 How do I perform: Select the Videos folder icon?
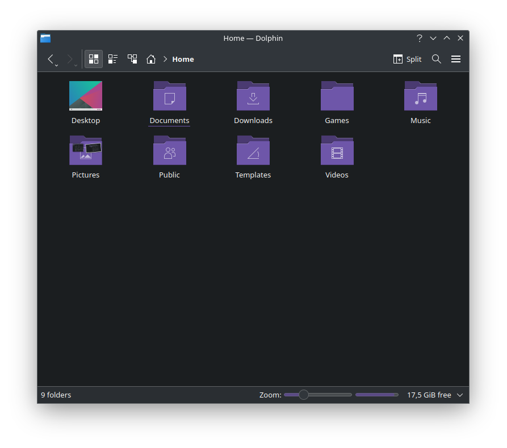click(337, 150)
